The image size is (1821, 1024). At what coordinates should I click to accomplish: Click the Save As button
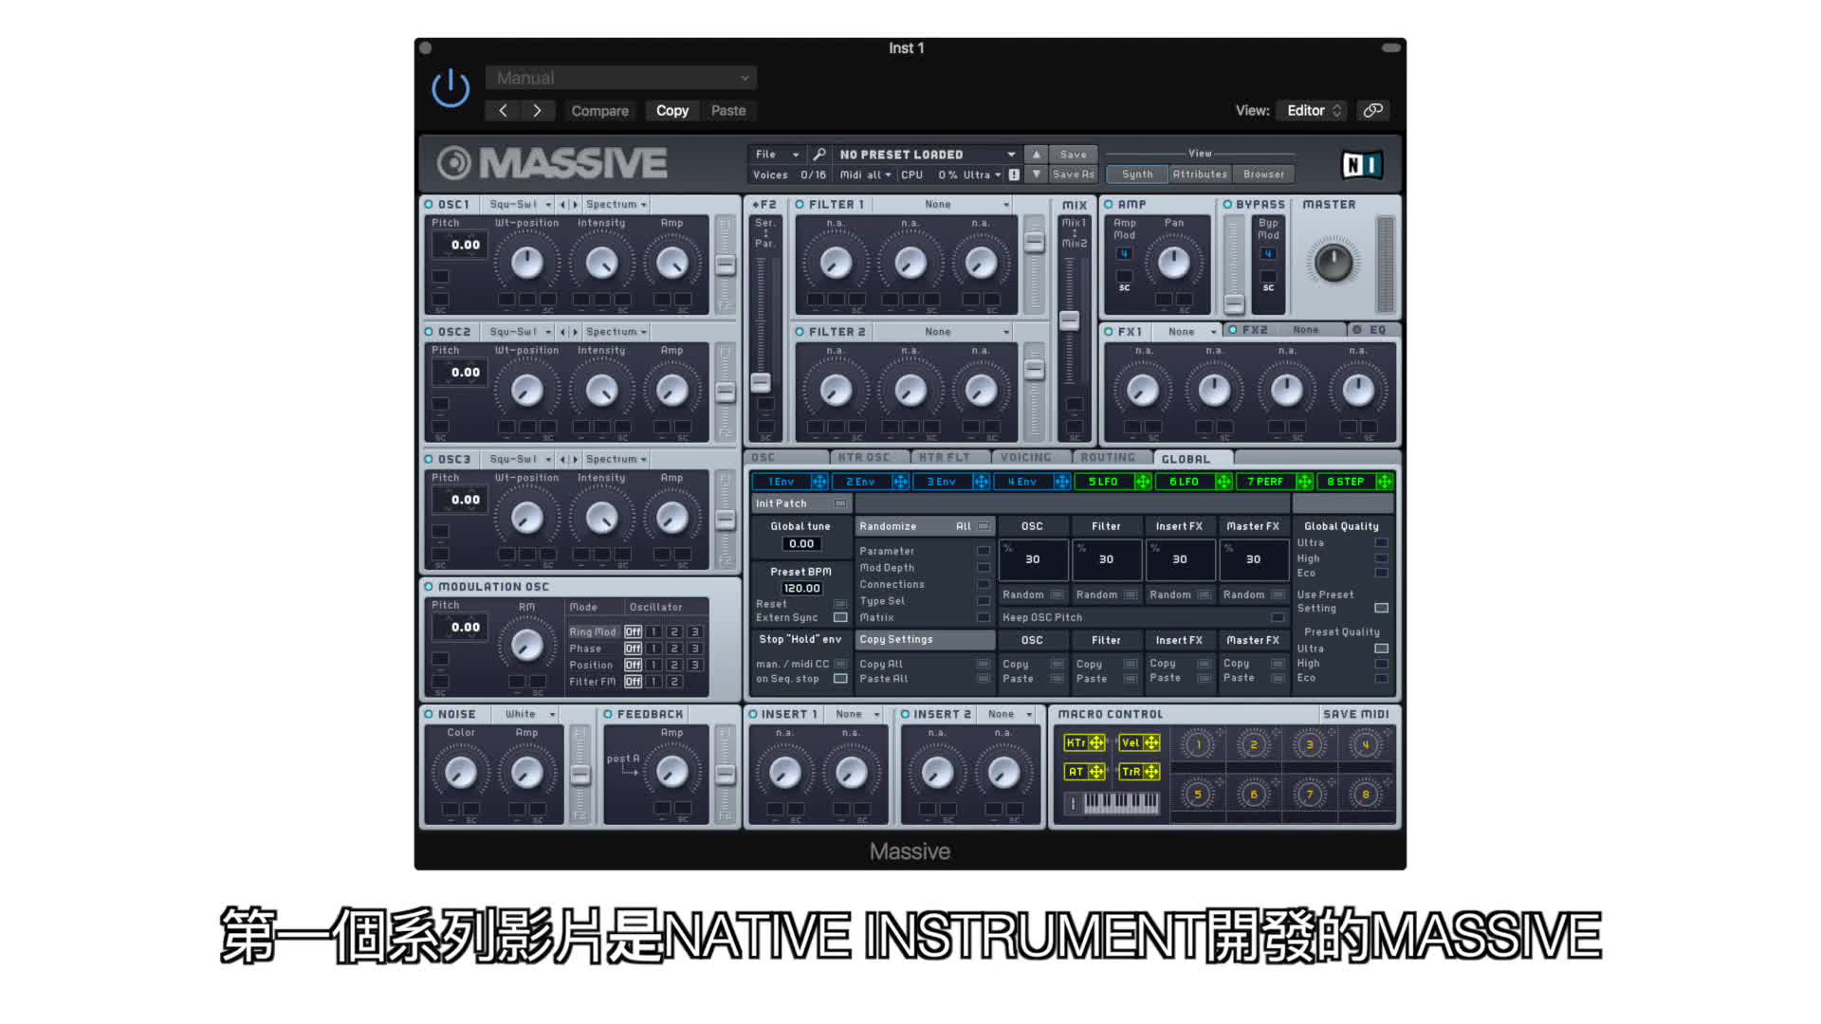coord(1073,174)
